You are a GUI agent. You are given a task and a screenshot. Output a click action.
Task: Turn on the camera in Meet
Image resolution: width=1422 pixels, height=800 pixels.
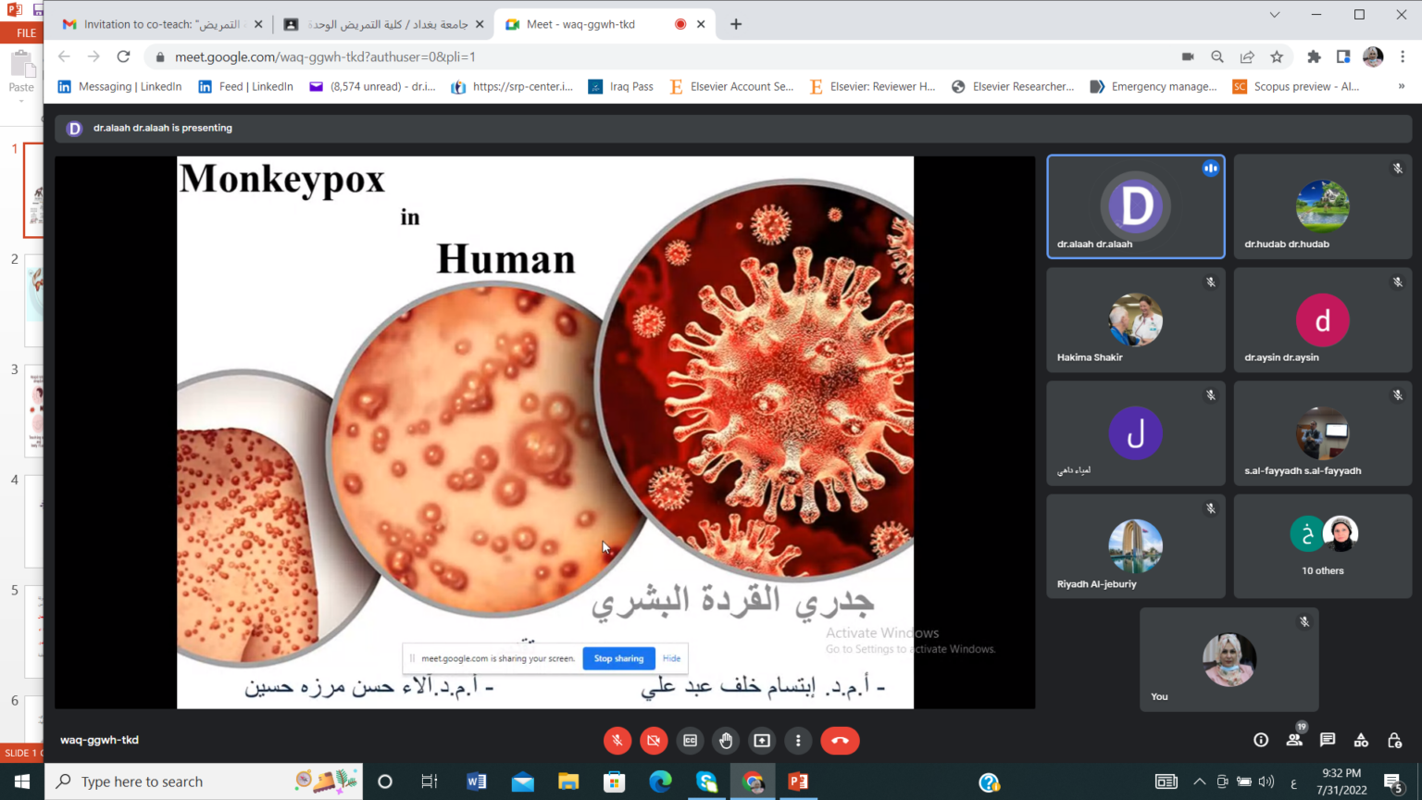(x=654, y=741)
